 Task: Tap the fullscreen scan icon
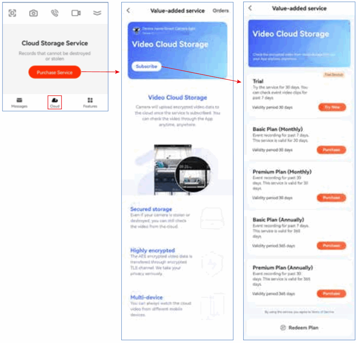[12, 13]
